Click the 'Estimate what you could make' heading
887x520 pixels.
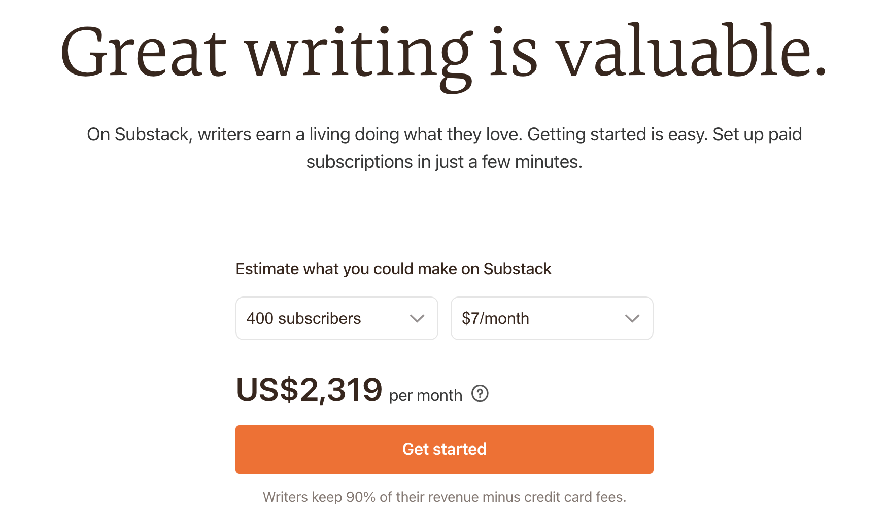[393, 269]
